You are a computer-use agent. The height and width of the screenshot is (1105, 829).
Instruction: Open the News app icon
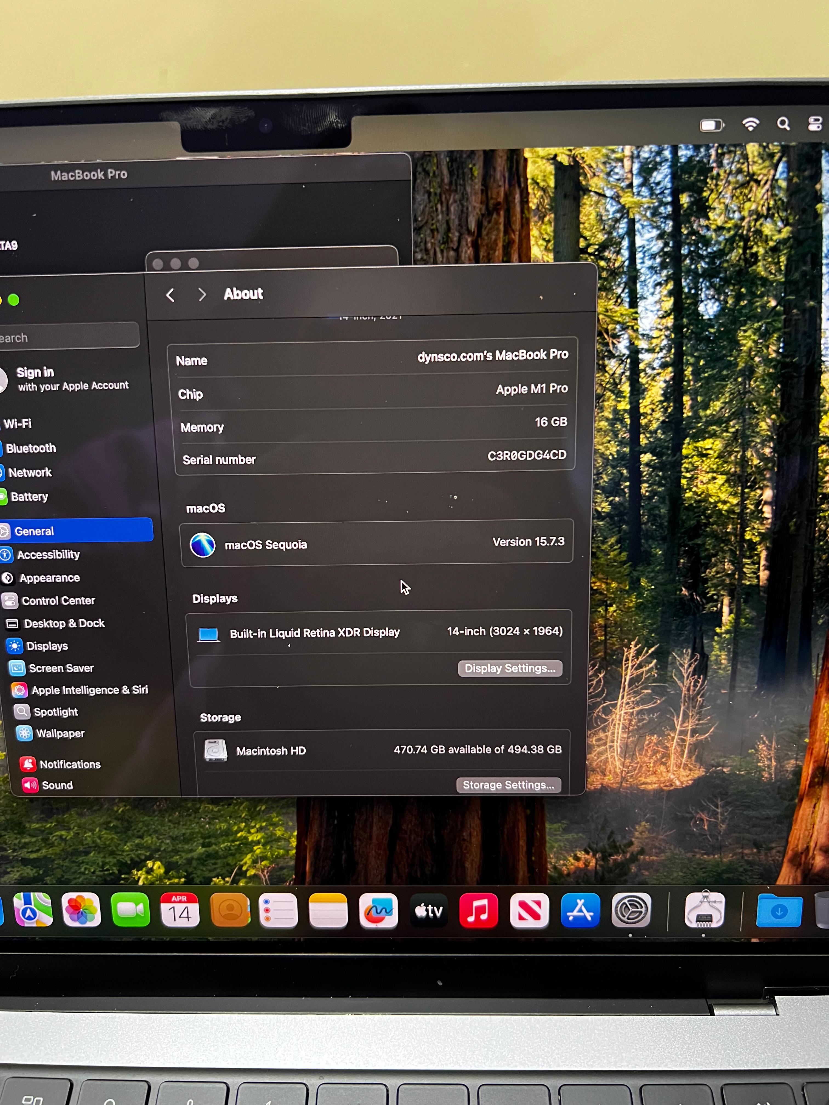[x=529, y=910]
